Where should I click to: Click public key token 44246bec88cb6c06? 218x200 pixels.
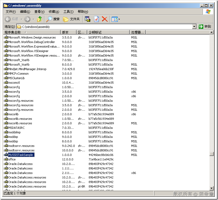pyautogui.click(x=101, y=155)
